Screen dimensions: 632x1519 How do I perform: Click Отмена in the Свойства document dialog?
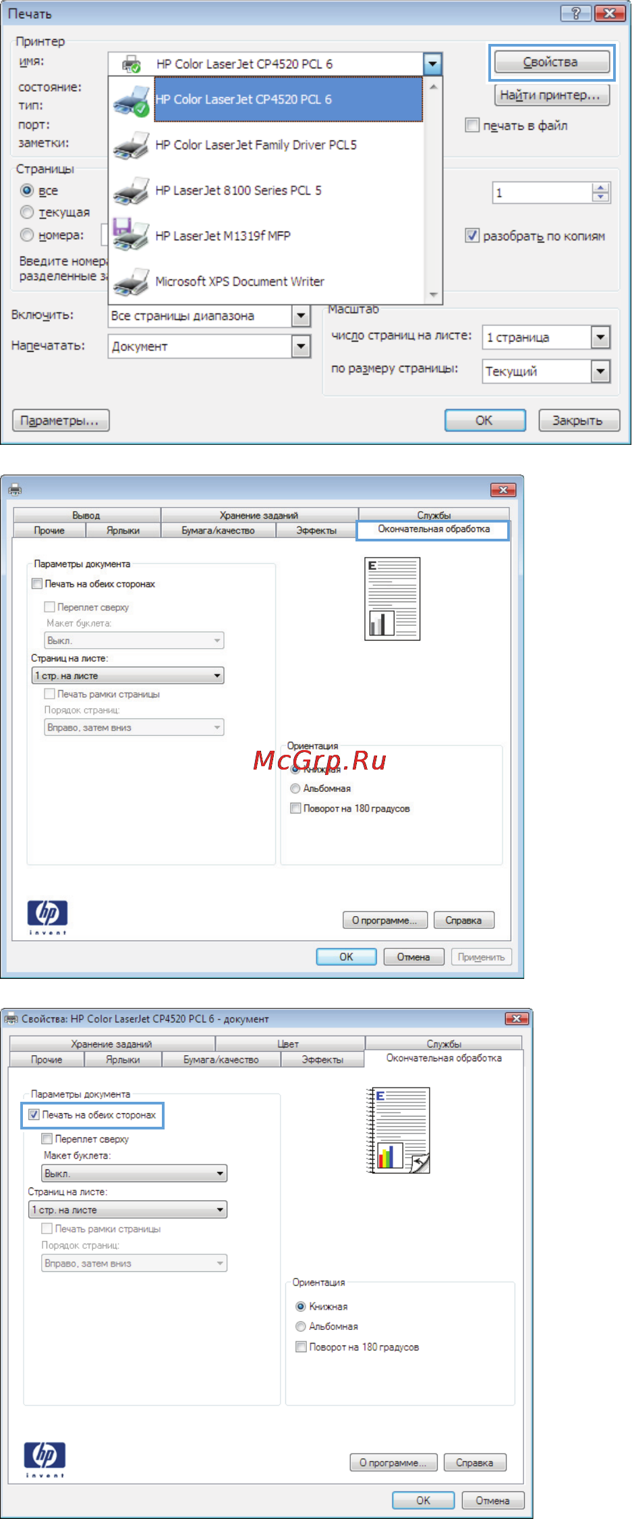pyautogui.click(x=493, y=1500)
